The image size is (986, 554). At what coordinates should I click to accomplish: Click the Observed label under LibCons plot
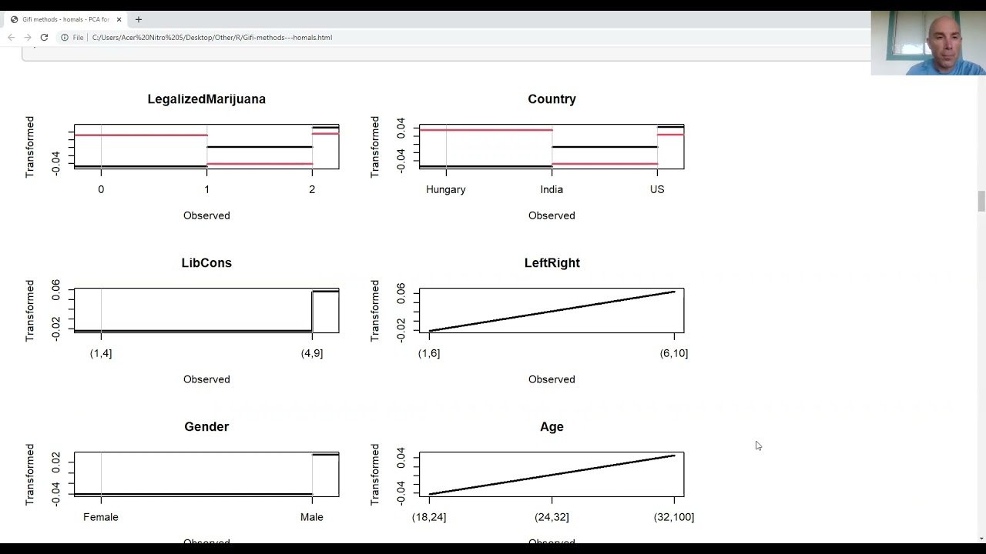point(206,379)
